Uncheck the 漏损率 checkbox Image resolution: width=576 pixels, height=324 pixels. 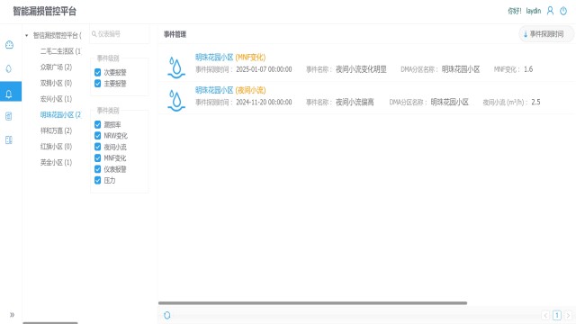(98, 124)
